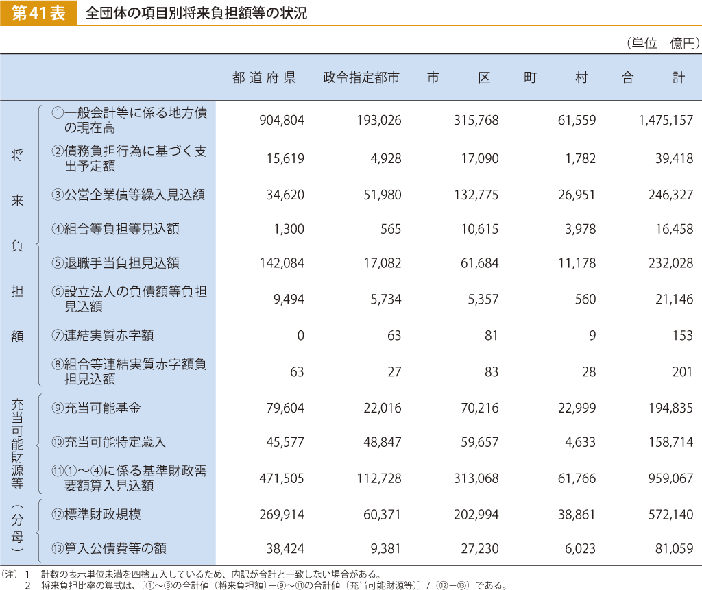
Task: Select the value 16,458
Action: pyautogui.click(x=675, y=229)
